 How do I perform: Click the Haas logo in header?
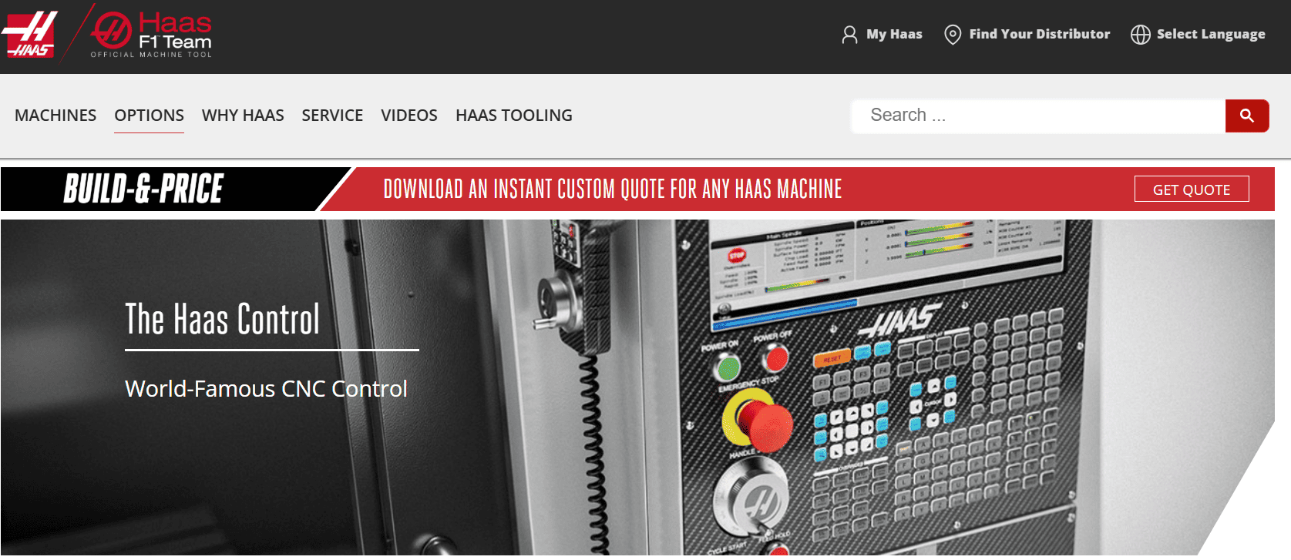coord(29,35)
